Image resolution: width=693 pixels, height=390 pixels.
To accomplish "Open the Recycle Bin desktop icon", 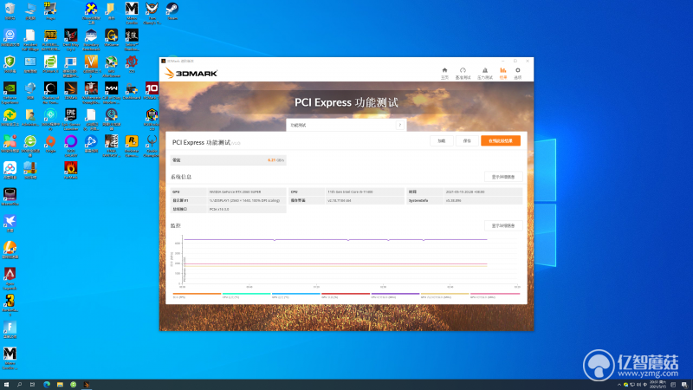I will [x=10, y=11].
